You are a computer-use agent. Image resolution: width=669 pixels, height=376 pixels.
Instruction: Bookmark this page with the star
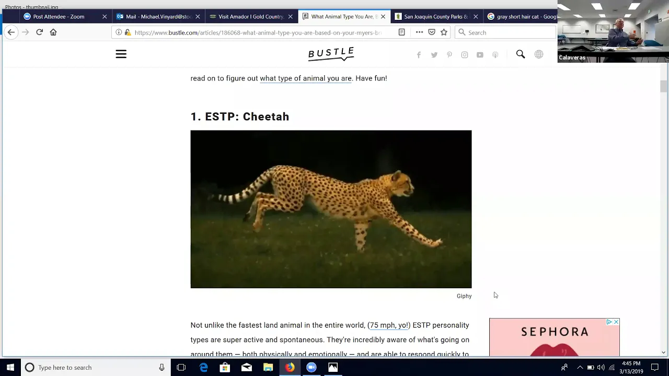444,32
